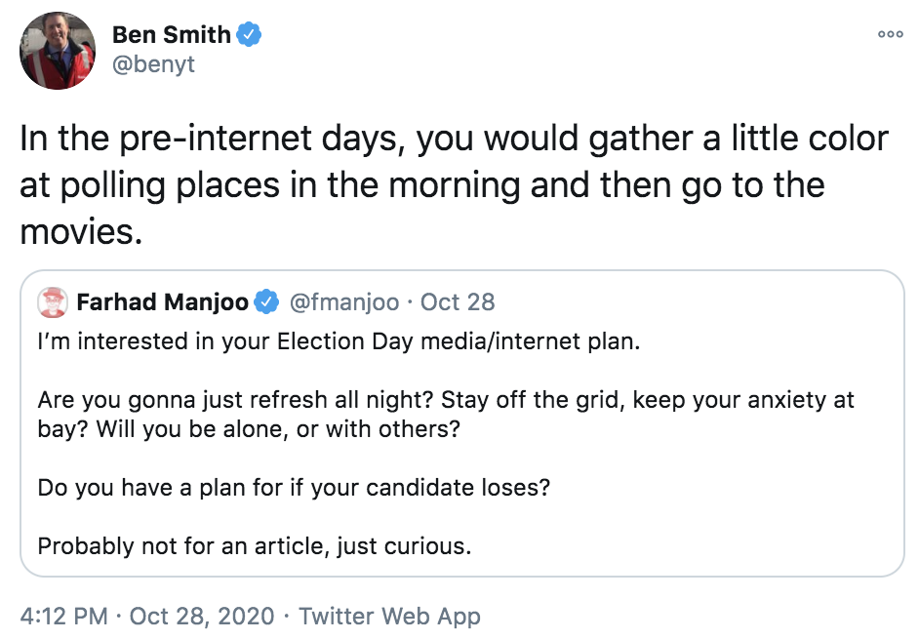Click Ben Smith's blue verified badge
This screenshot has width=919, height=640.
click(250, 35)
